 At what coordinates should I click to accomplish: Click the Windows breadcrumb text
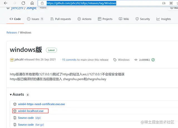(x=26, y=33)
